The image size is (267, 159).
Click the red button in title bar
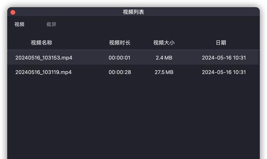13,12
